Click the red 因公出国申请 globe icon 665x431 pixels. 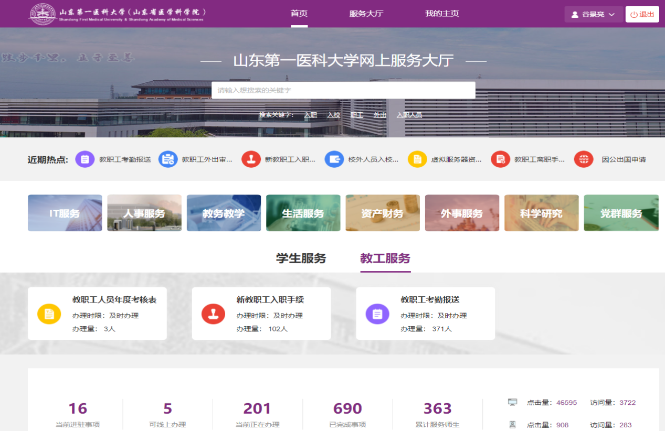pyautogui.click(x=584, y=159)
